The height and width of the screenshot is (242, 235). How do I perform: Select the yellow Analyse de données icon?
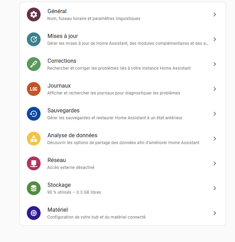[x=34, y=139]
